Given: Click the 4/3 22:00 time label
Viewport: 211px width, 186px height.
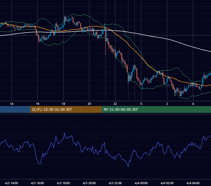Looking at the screenshot, I should pos(115,183).
